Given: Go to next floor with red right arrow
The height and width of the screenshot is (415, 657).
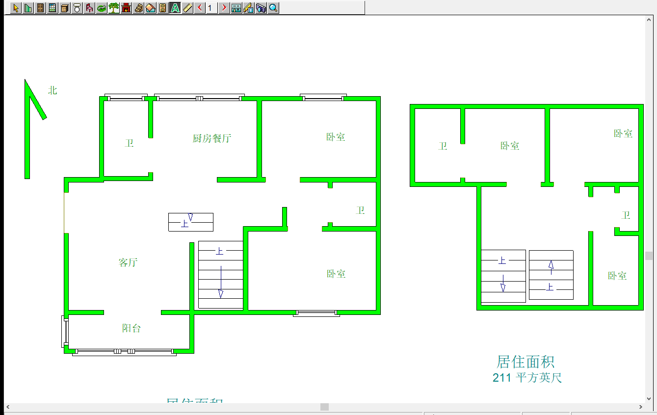Looking at the screenshot, I should 224,8.
